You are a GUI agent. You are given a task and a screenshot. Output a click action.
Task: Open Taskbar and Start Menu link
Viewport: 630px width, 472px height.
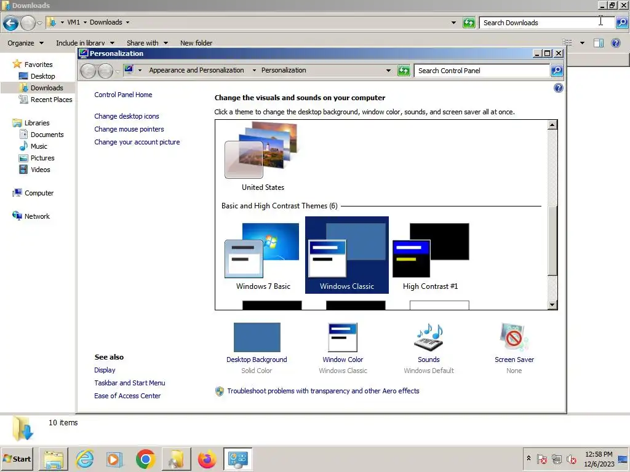pyautogui.click(x=129, y=383)
